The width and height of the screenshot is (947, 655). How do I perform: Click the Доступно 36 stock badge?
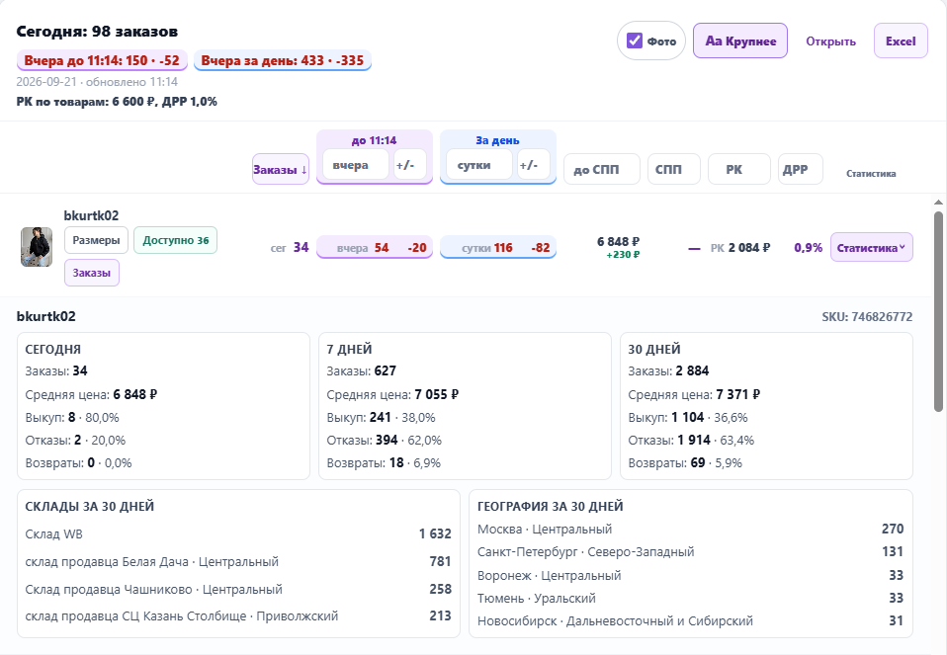pyautogui.click(x=175, y=240)
